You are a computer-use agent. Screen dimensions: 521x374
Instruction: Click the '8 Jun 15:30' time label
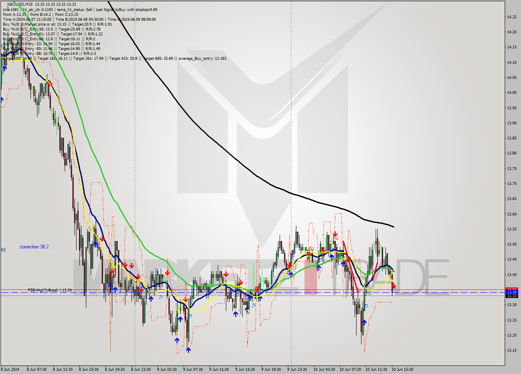click(x=89, y=370)
